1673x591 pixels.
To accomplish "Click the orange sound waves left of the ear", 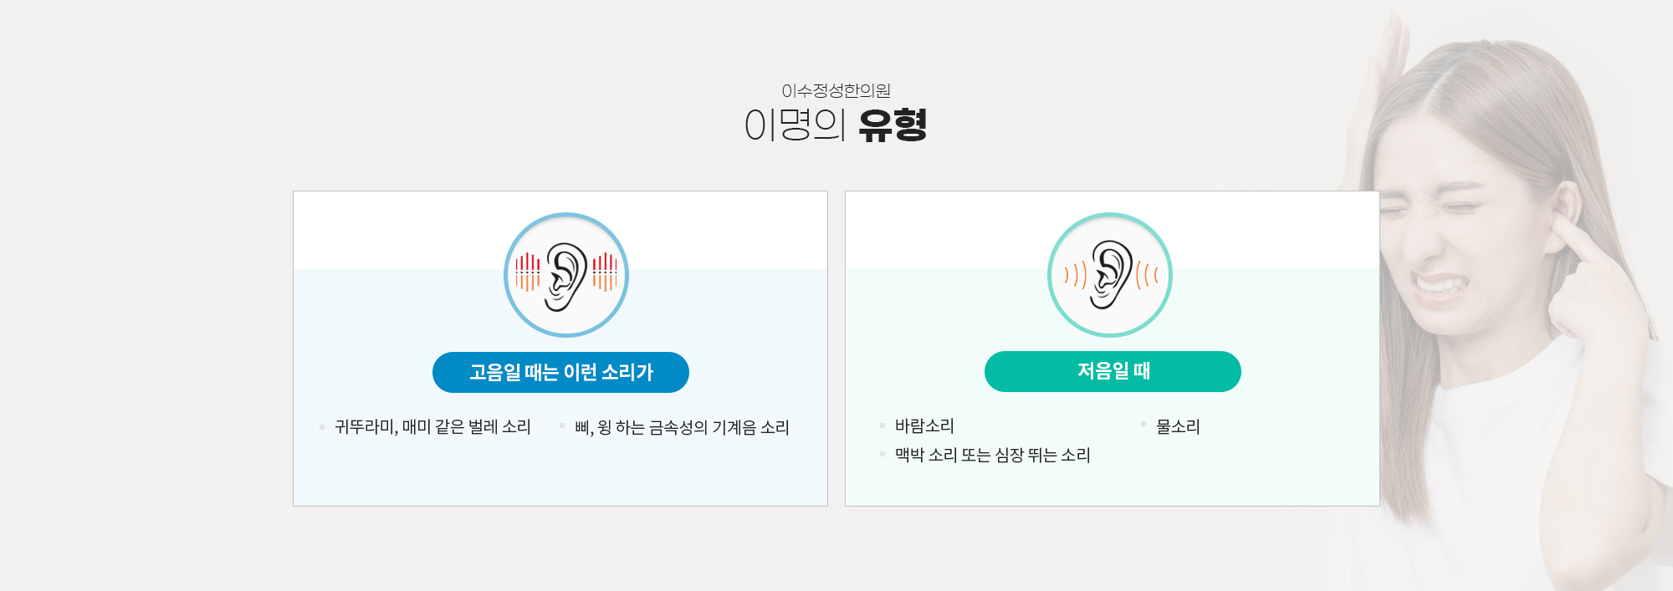I will click(1075, 274).
